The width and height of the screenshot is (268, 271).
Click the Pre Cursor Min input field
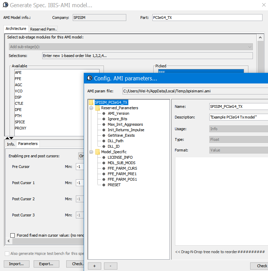(80, 167)
